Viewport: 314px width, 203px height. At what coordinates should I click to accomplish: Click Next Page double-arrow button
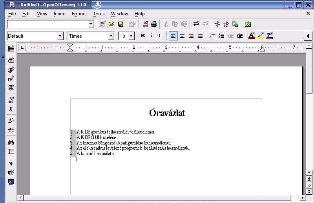coord(309,191)
